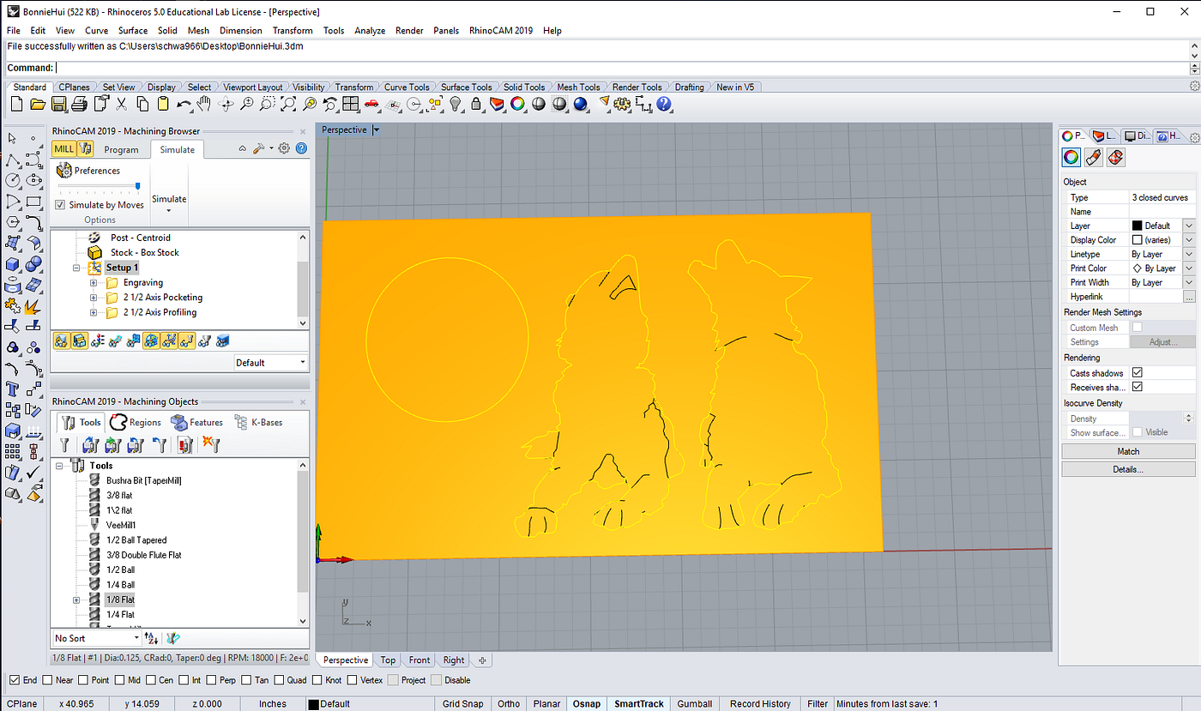Enable the Near osnap checkbox
This screenshot has height=711, width=1201.
(x=46, y=680)
